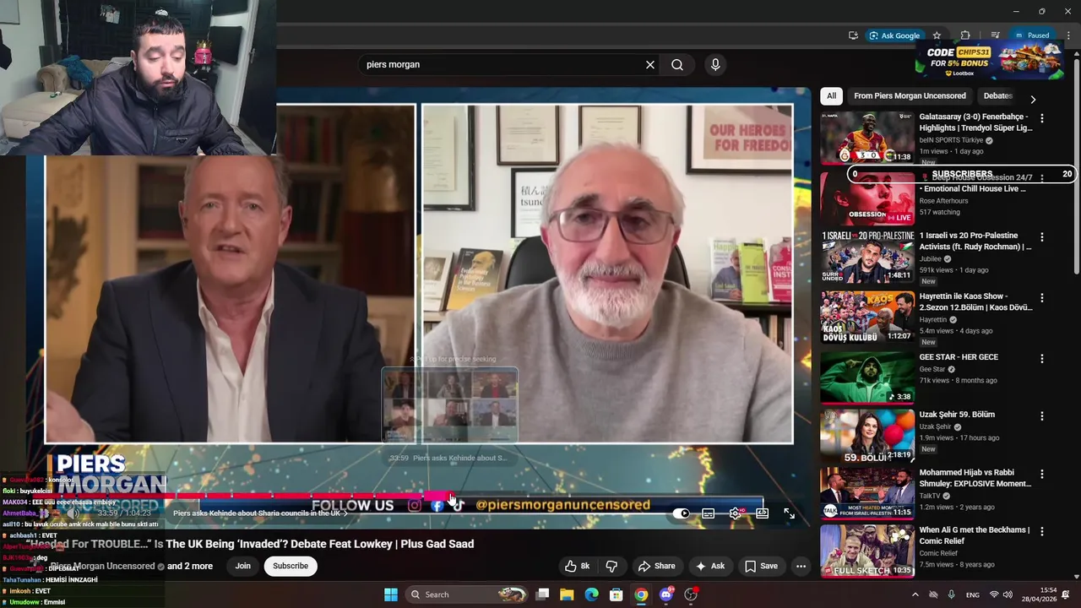The image size is (1081, 608).
Task: Switch to Google Chrome in the taskbar
Action: pyautogui.click(x=641, y=594)
